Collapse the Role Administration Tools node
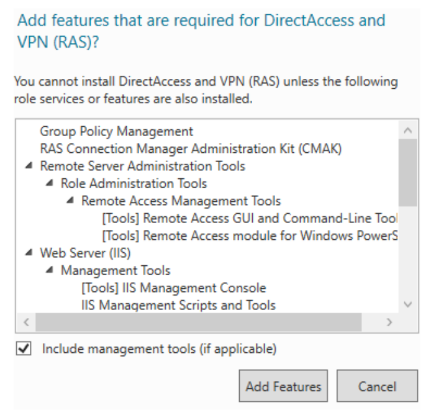The height and width of the screenshot is (415, 436). pos(50,184)
